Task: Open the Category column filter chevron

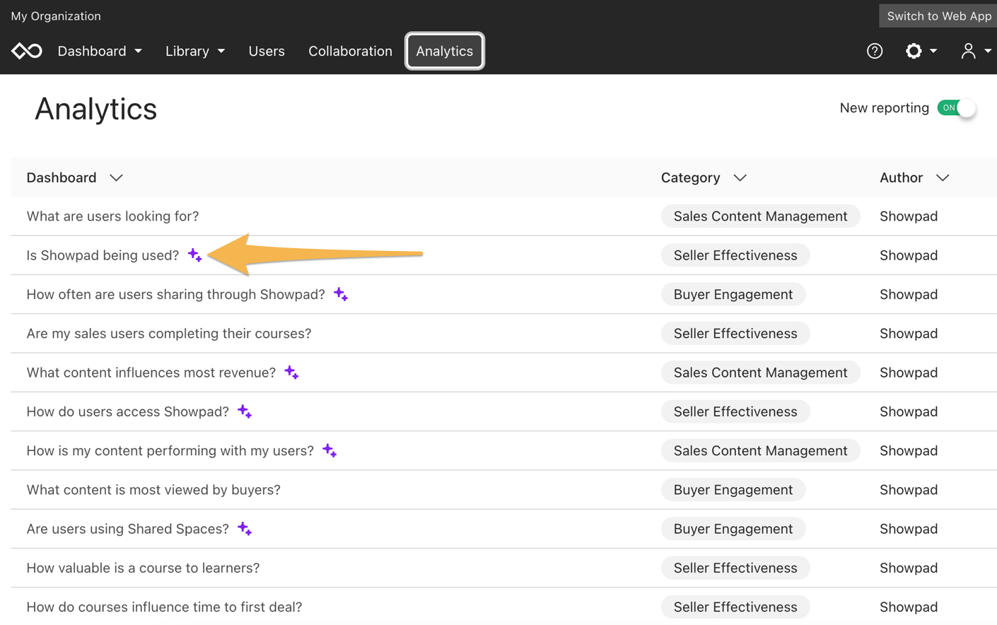Action: tap(740, 177)
